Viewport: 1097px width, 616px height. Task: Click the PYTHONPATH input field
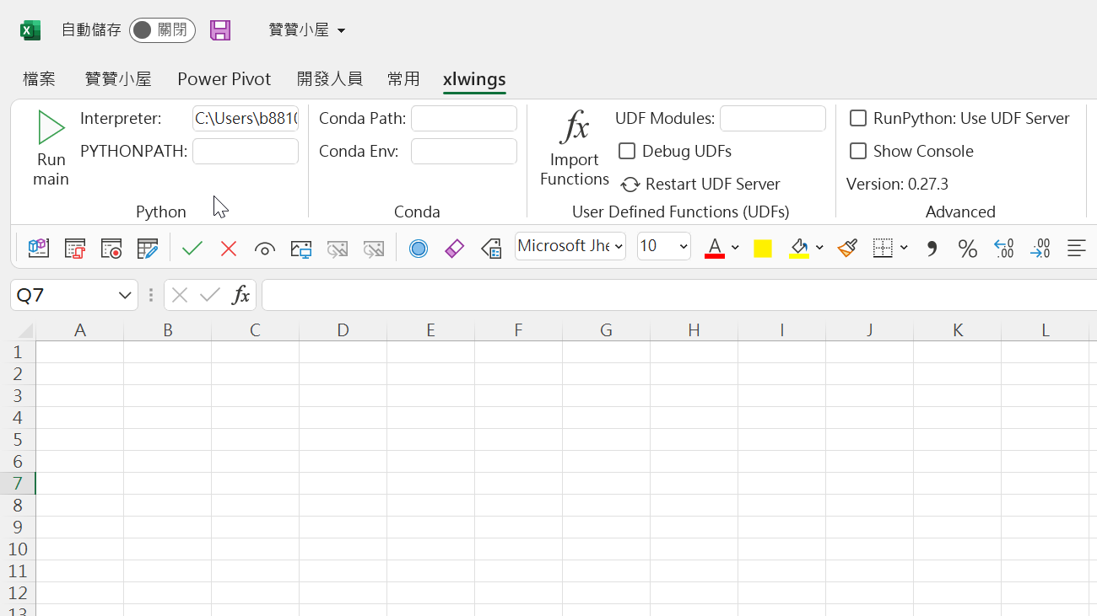[x=246, y=152]
